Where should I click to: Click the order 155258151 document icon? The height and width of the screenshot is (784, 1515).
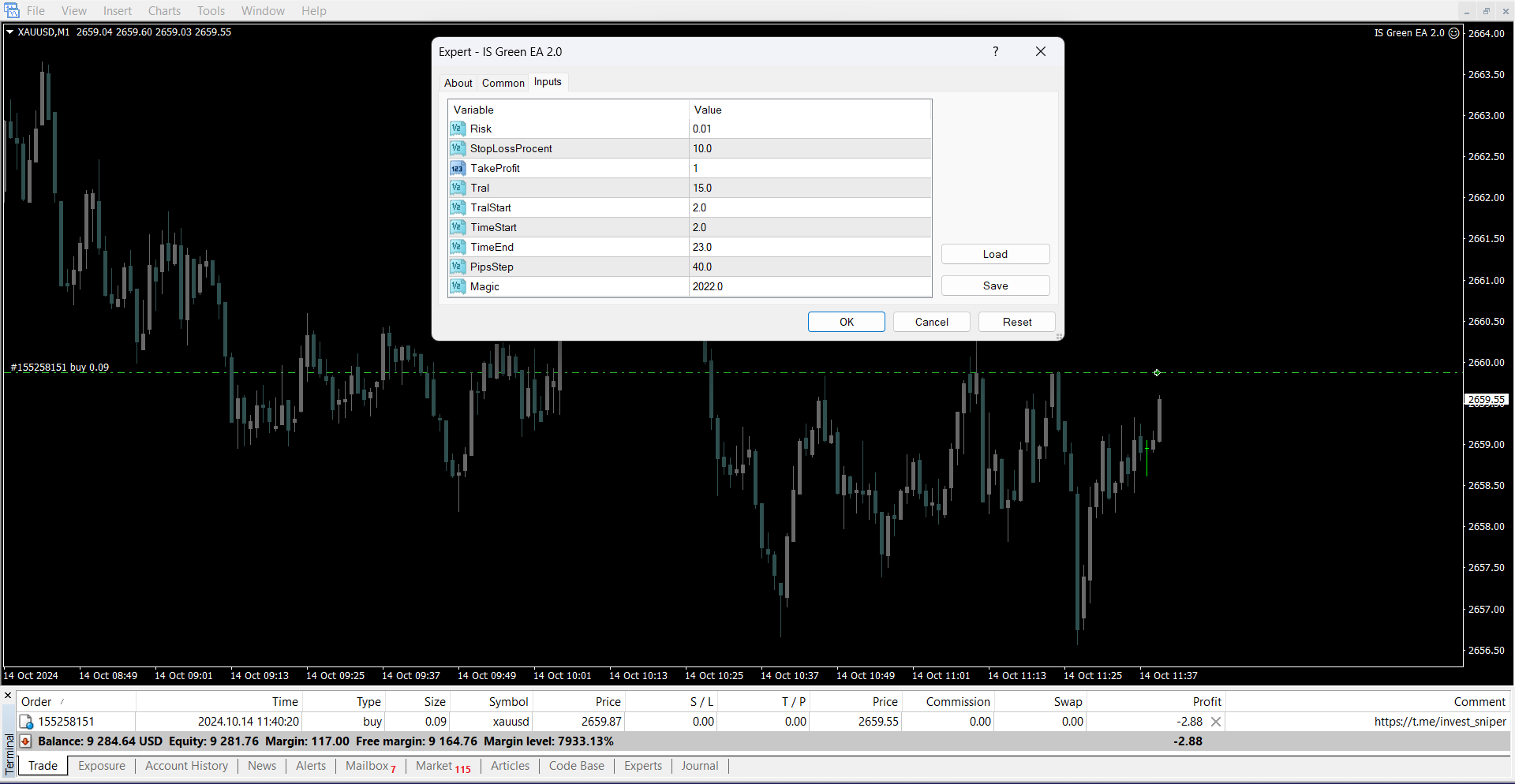(26, 722)
